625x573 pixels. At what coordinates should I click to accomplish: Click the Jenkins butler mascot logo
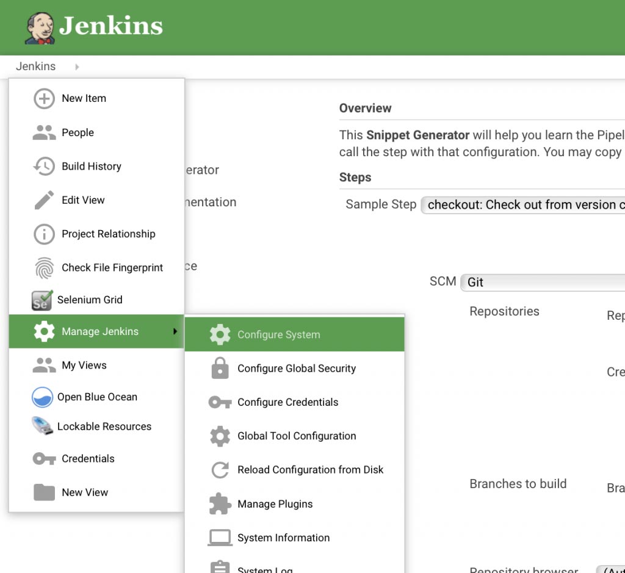pos(40,28)
